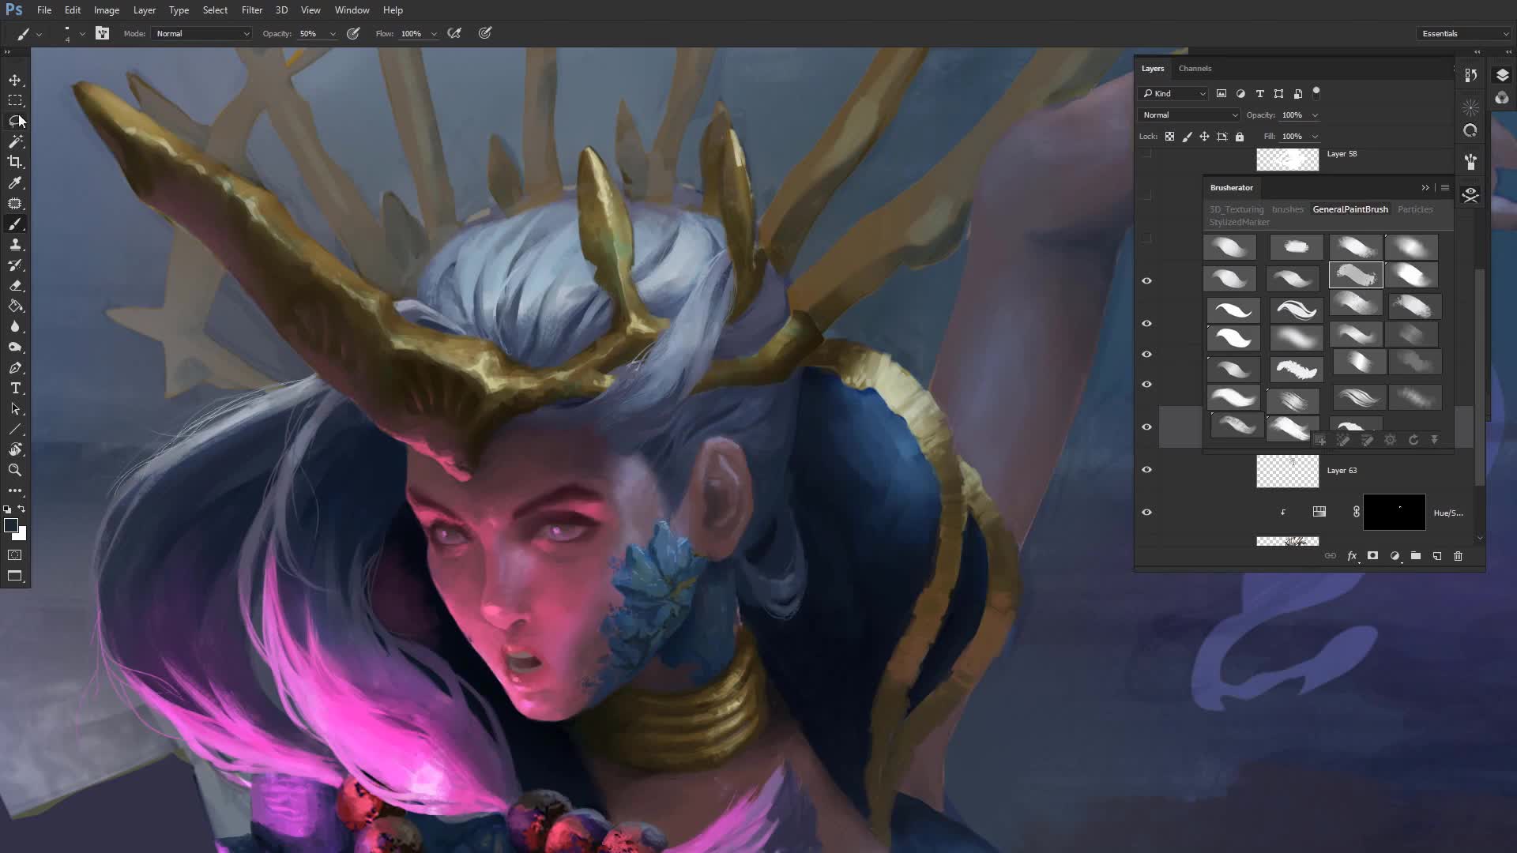Add a layer style with fx button

point(1352,556)
